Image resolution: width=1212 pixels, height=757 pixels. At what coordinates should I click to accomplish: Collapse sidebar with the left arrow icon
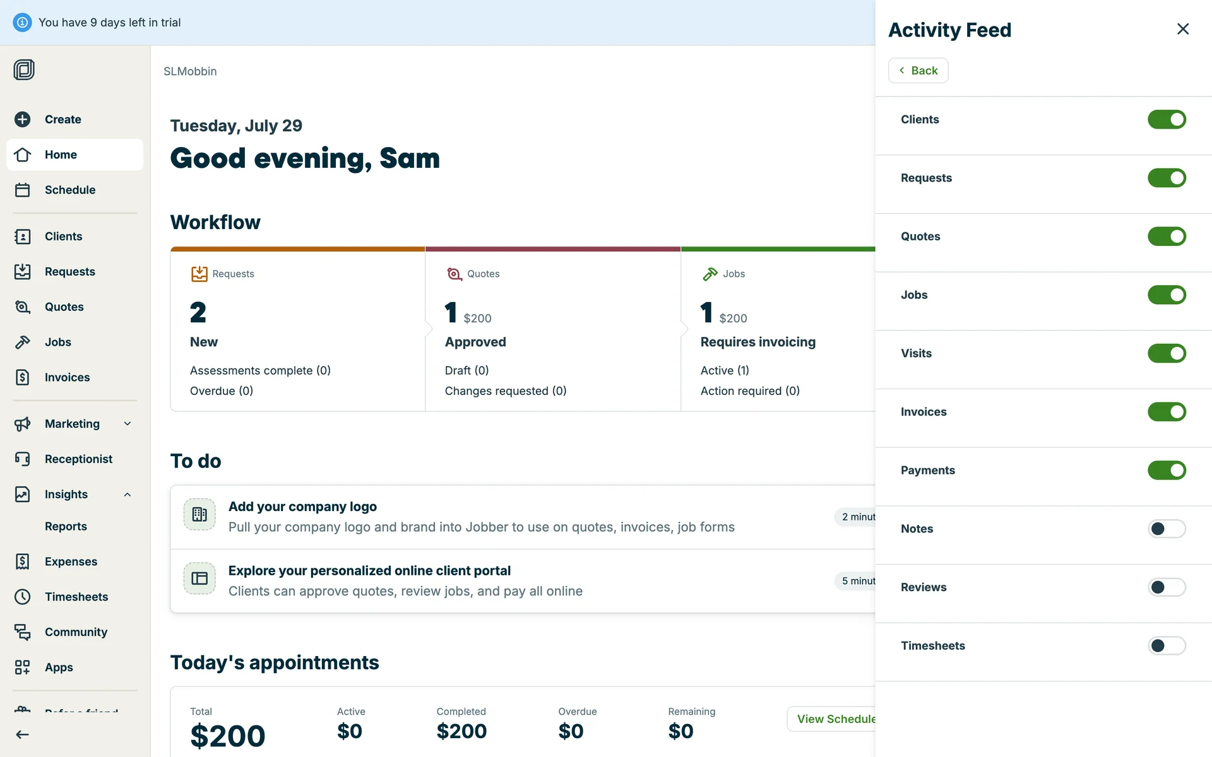[23, 734]
